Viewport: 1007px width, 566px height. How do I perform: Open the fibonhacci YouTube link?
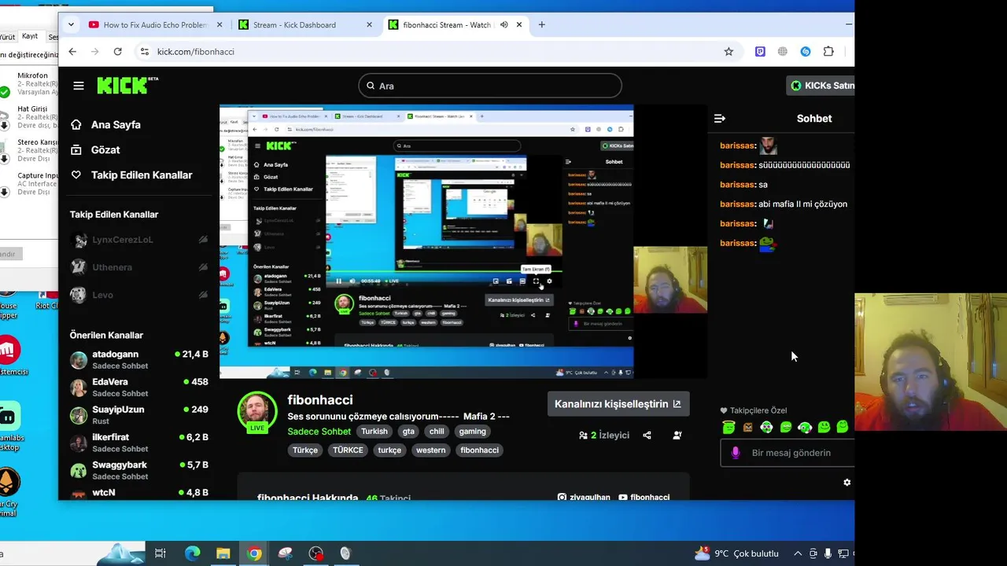(x=644, y=497)
